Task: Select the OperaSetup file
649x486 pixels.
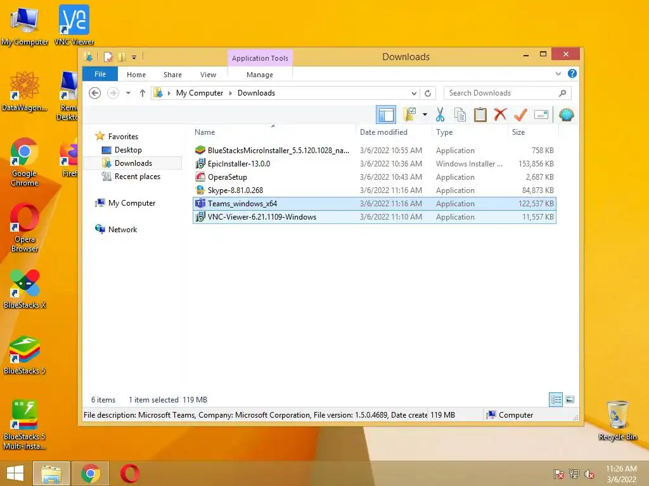Action: click(375, 177)
